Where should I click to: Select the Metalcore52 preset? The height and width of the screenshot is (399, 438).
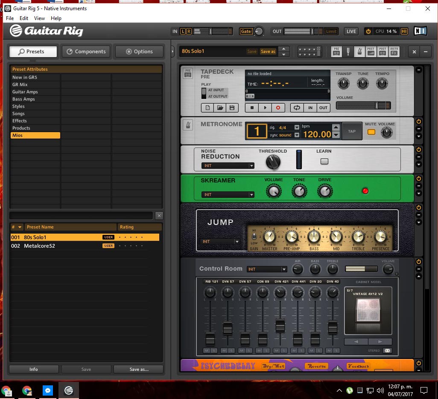coord(85,246)
